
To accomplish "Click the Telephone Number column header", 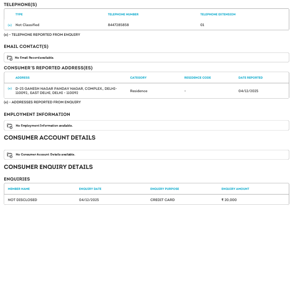I will tap(123, 14).
